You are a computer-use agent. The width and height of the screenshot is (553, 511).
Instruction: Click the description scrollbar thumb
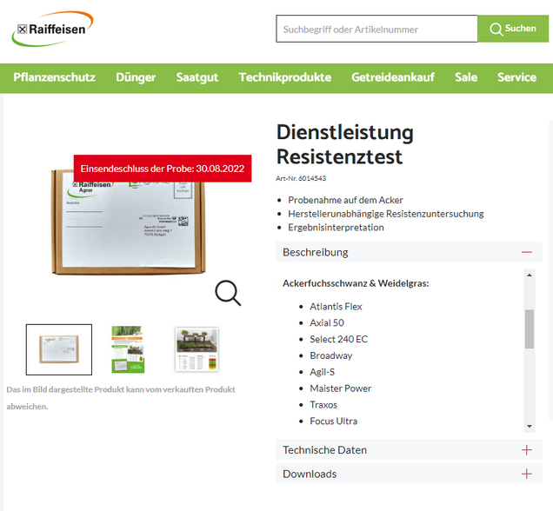[x=530, y=328]
